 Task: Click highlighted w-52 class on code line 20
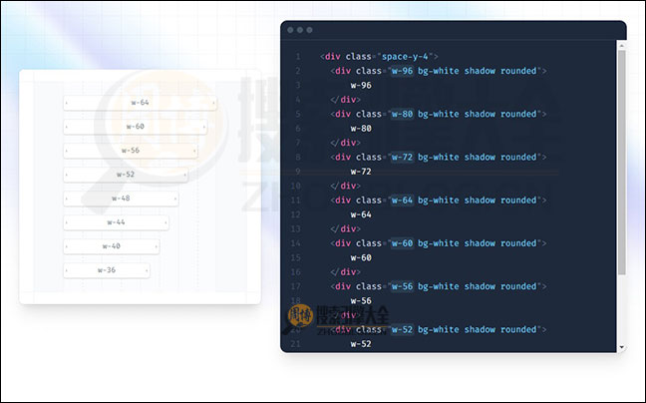click(x=402, y=329)
